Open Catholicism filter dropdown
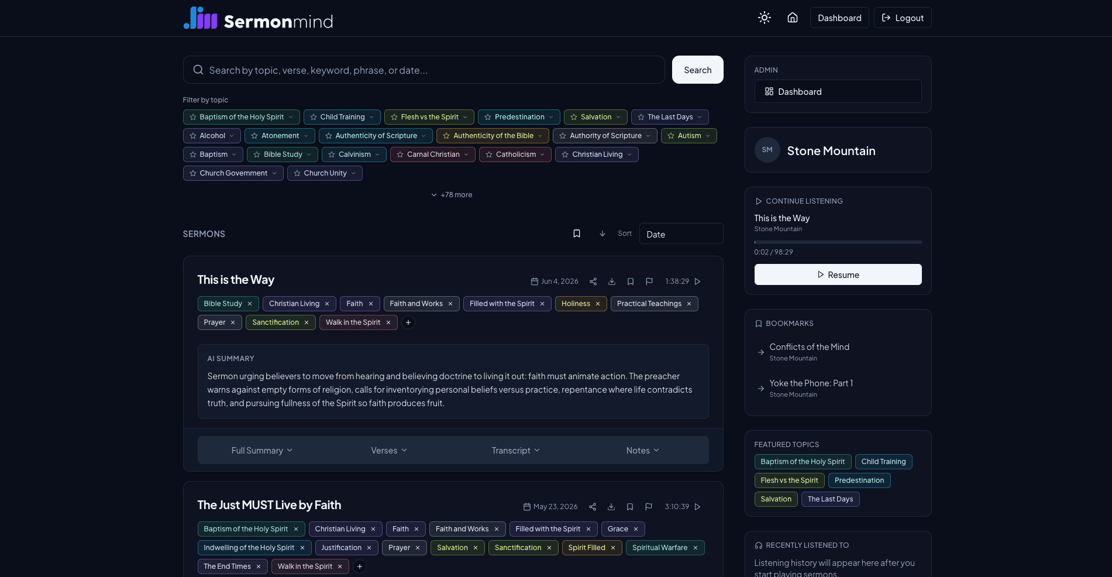 coord(542,154)
